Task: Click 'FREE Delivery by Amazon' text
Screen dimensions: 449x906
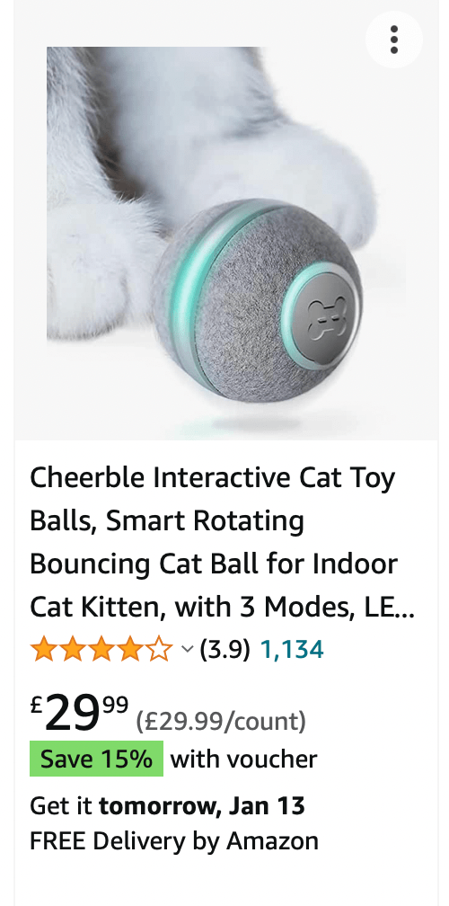Action: [174, 840]
